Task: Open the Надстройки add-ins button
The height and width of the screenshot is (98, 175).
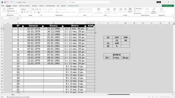Action: pos(162,10)
